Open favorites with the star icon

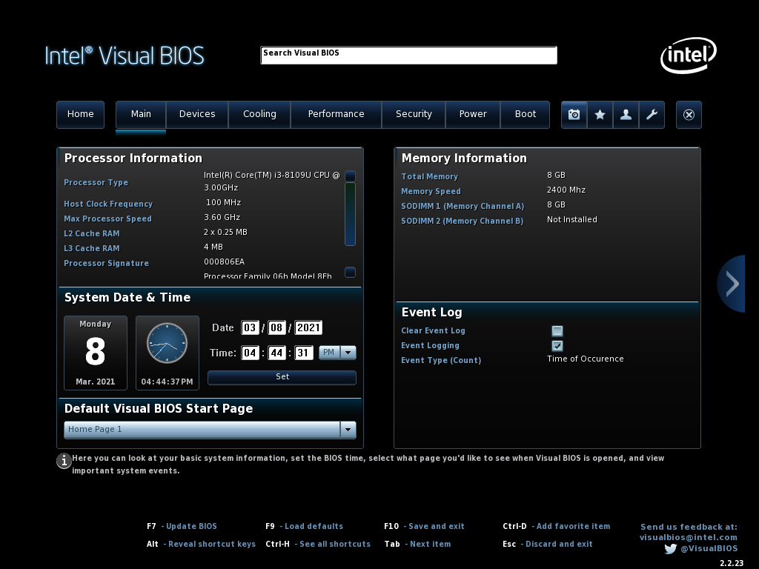tap(600, 115)
